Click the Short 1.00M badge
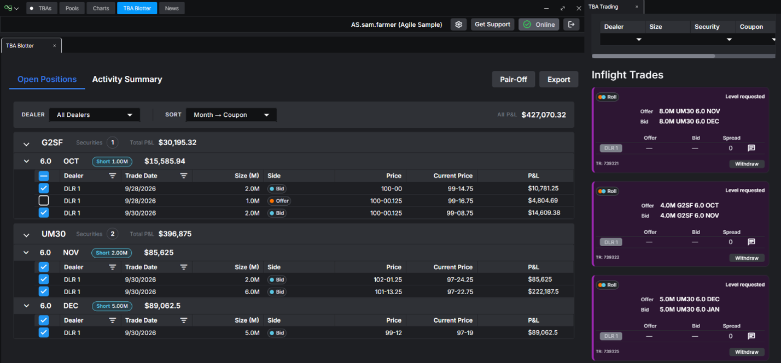This screenshot has width=781, height=363. coord(112,162)
